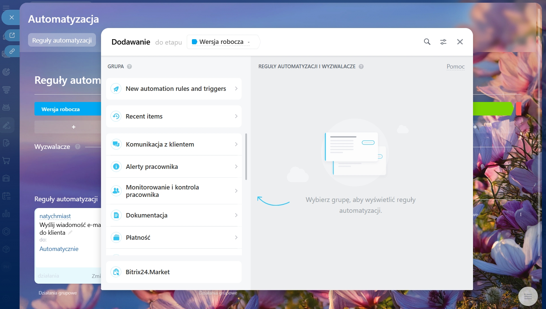The height and width of the screenshot is (309, 546).
Task: Click the Pomoc help link
Action: [x=455, y=67]
